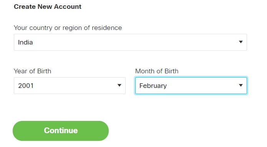267x147 pixels.
Task: Select the 'February' month value
Action: point(153,86)
